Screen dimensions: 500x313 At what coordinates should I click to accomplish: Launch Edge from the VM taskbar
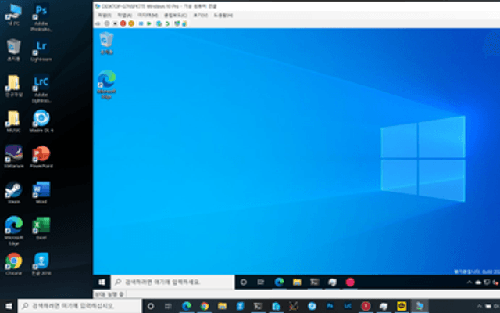[x=280, y=282]
